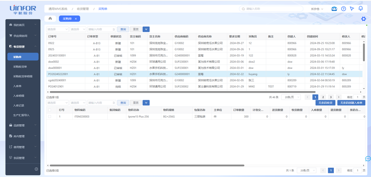The height and width of the screenshot is (177, 371).
Task: Tick the checkbox for row ITEM230003
Action: (50, 116)
